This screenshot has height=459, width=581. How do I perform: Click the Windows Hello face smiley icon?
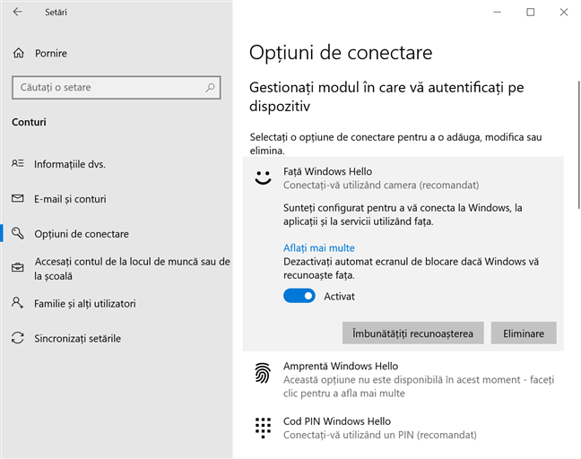[263, 178]
